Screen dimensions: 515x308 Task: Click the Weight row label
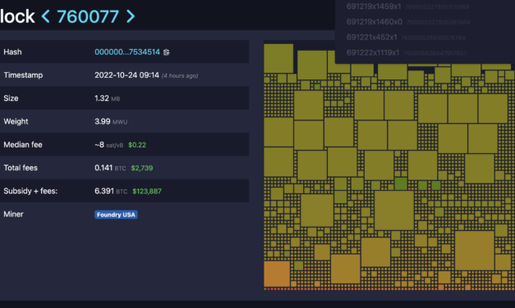16,121
